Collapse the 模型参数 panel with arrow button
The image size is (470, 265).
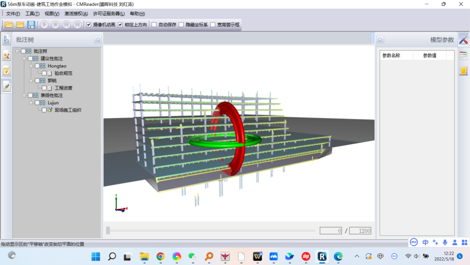tap(380, 40)
